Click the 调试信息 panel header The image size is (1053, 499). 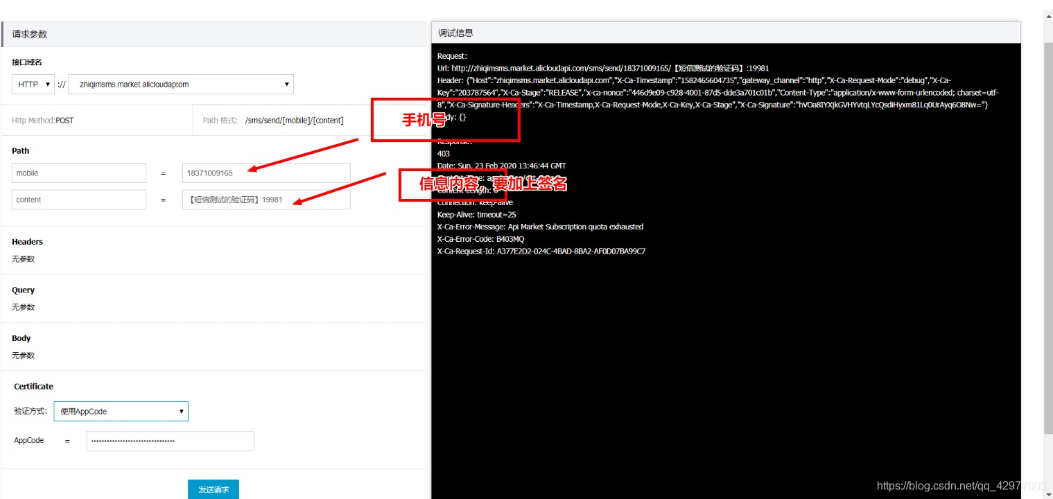[x=726, y=33]
